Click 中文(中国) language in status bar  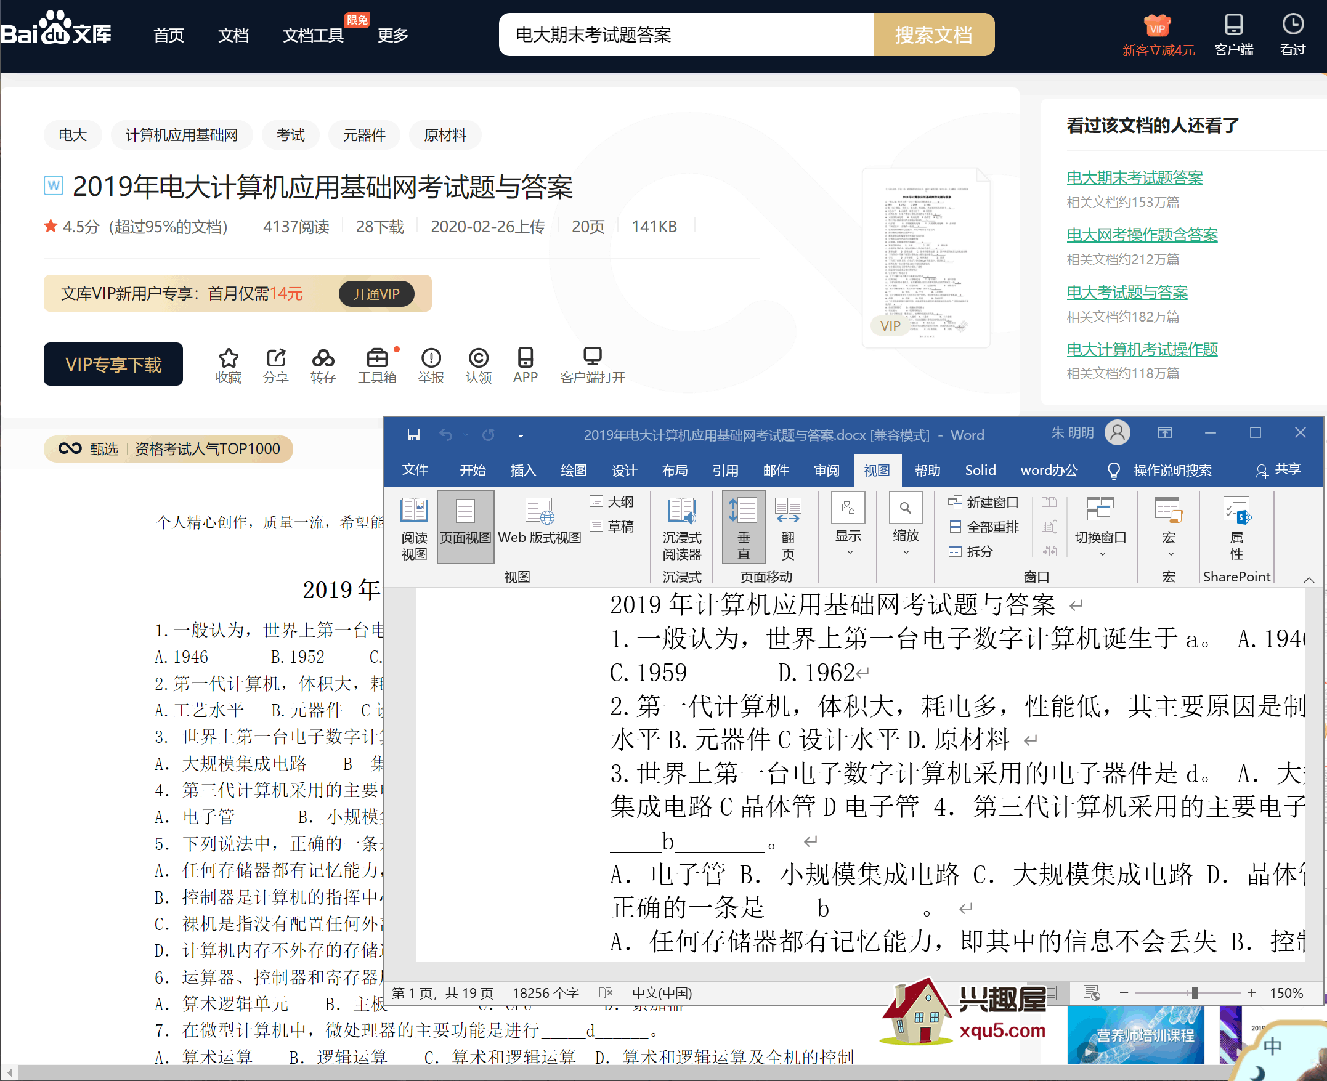(662, 992)
